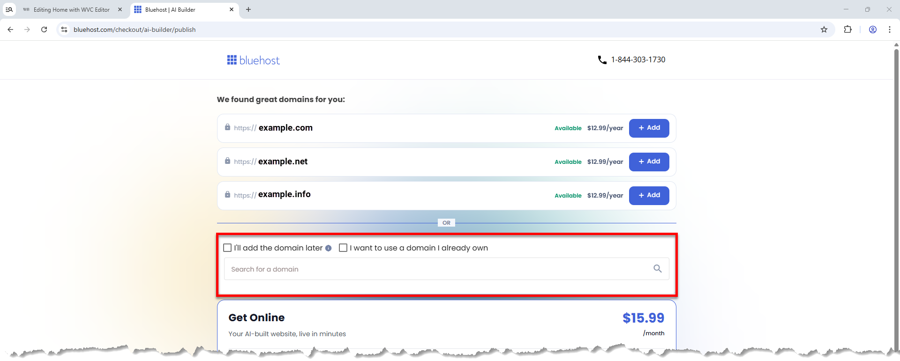Open the Extensions puzzle icon
The image size is (900, 361).
tap(847, 29)
